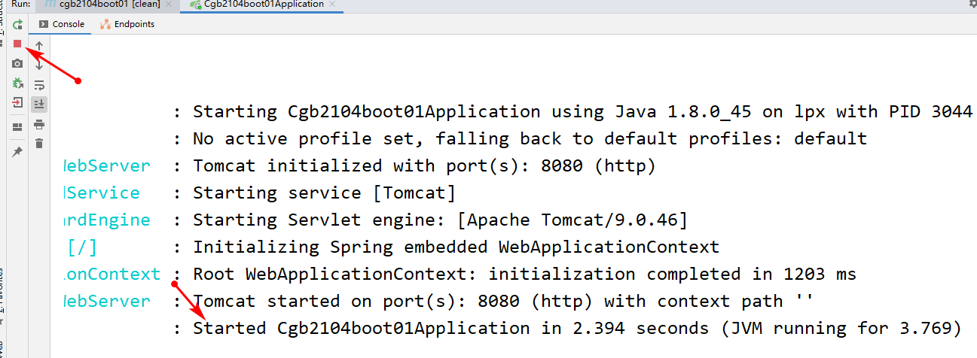Image resolution: width=977 pixels, height=358 pixels.
Task: Clear all console output with trash icon
Action: click(39, 143)
